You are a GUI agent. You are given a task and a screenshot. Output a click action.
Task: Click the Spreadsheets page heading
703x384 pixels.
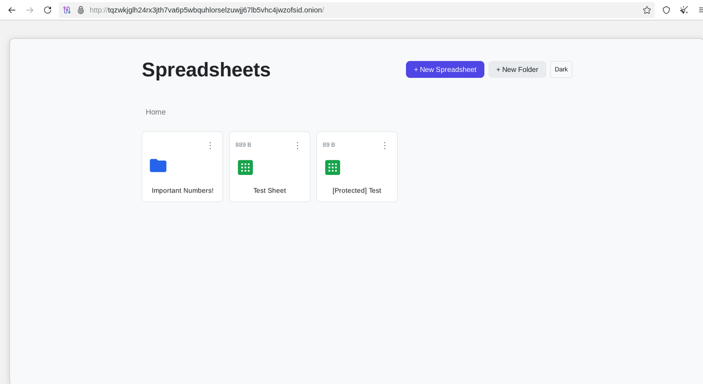point(206,70)
